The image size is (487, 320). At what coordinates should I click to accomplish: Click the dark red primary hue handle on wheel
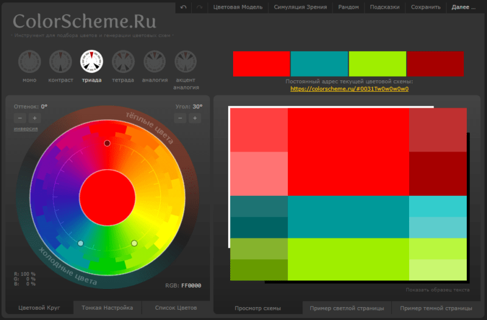pyautogui.click(x=107, y=143)
